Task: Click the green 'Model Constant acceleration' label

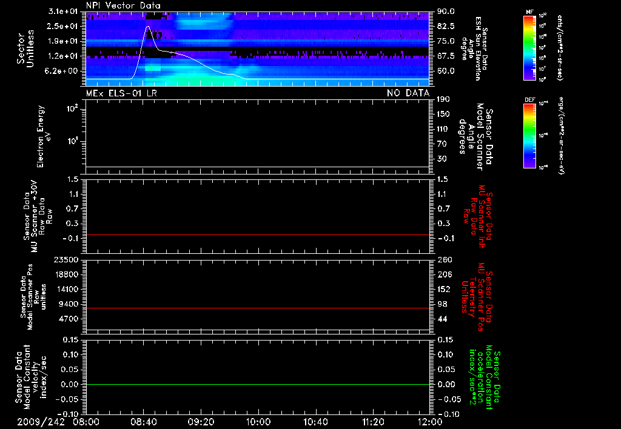Action: coord(485,377)
